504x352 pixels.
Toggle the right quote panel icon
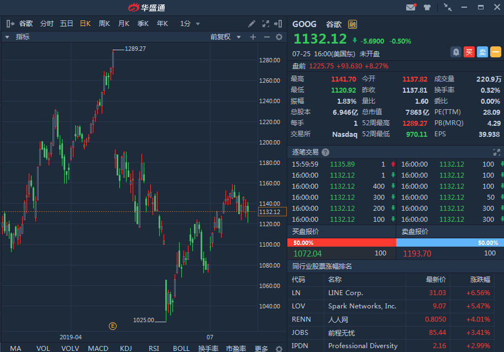(x=279, y=24)
